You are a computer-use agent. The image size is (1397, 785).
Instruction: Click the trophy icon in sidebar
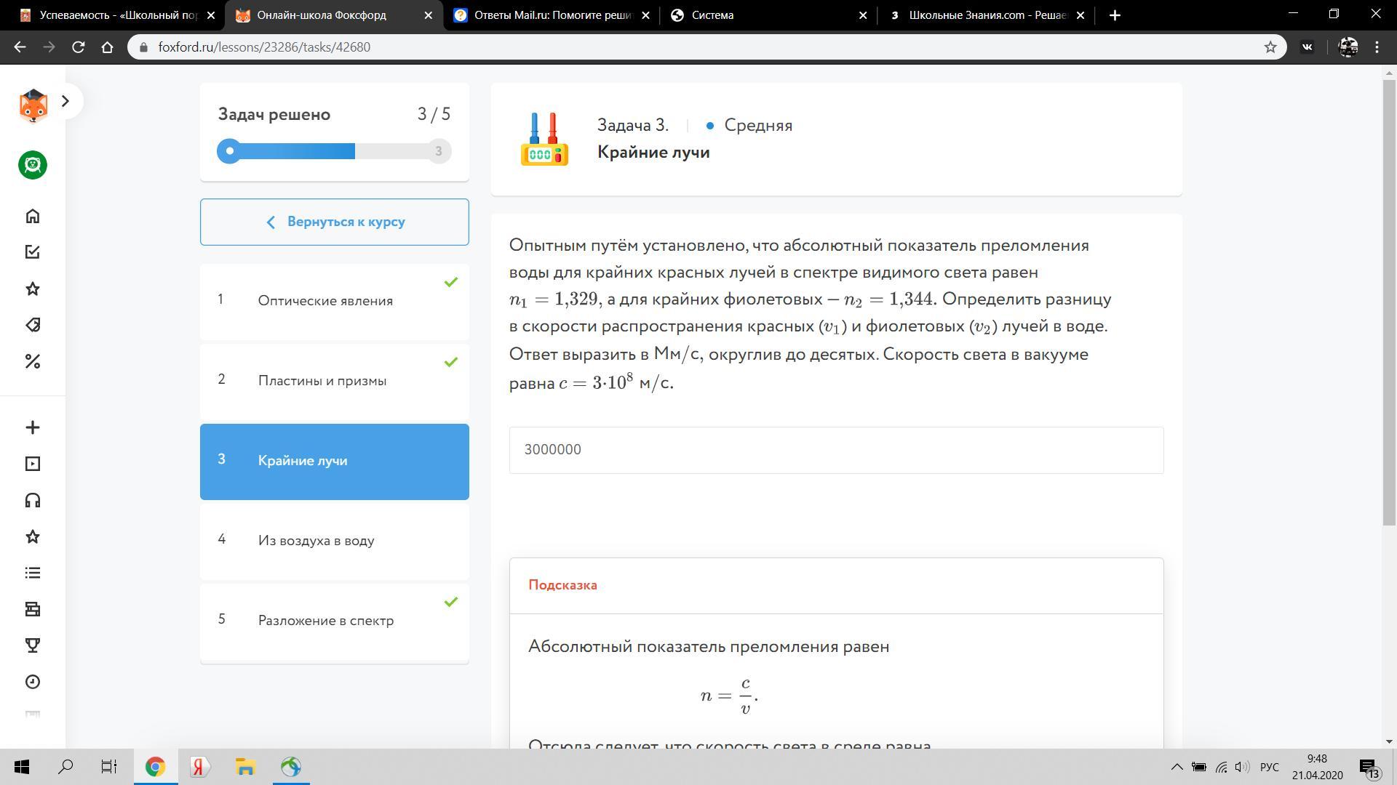click(32, 645)
